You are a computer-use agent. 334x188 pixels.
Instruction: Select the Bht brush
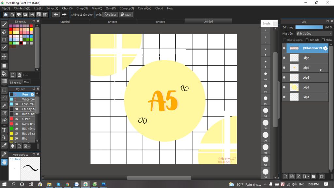tap(22, 138)
